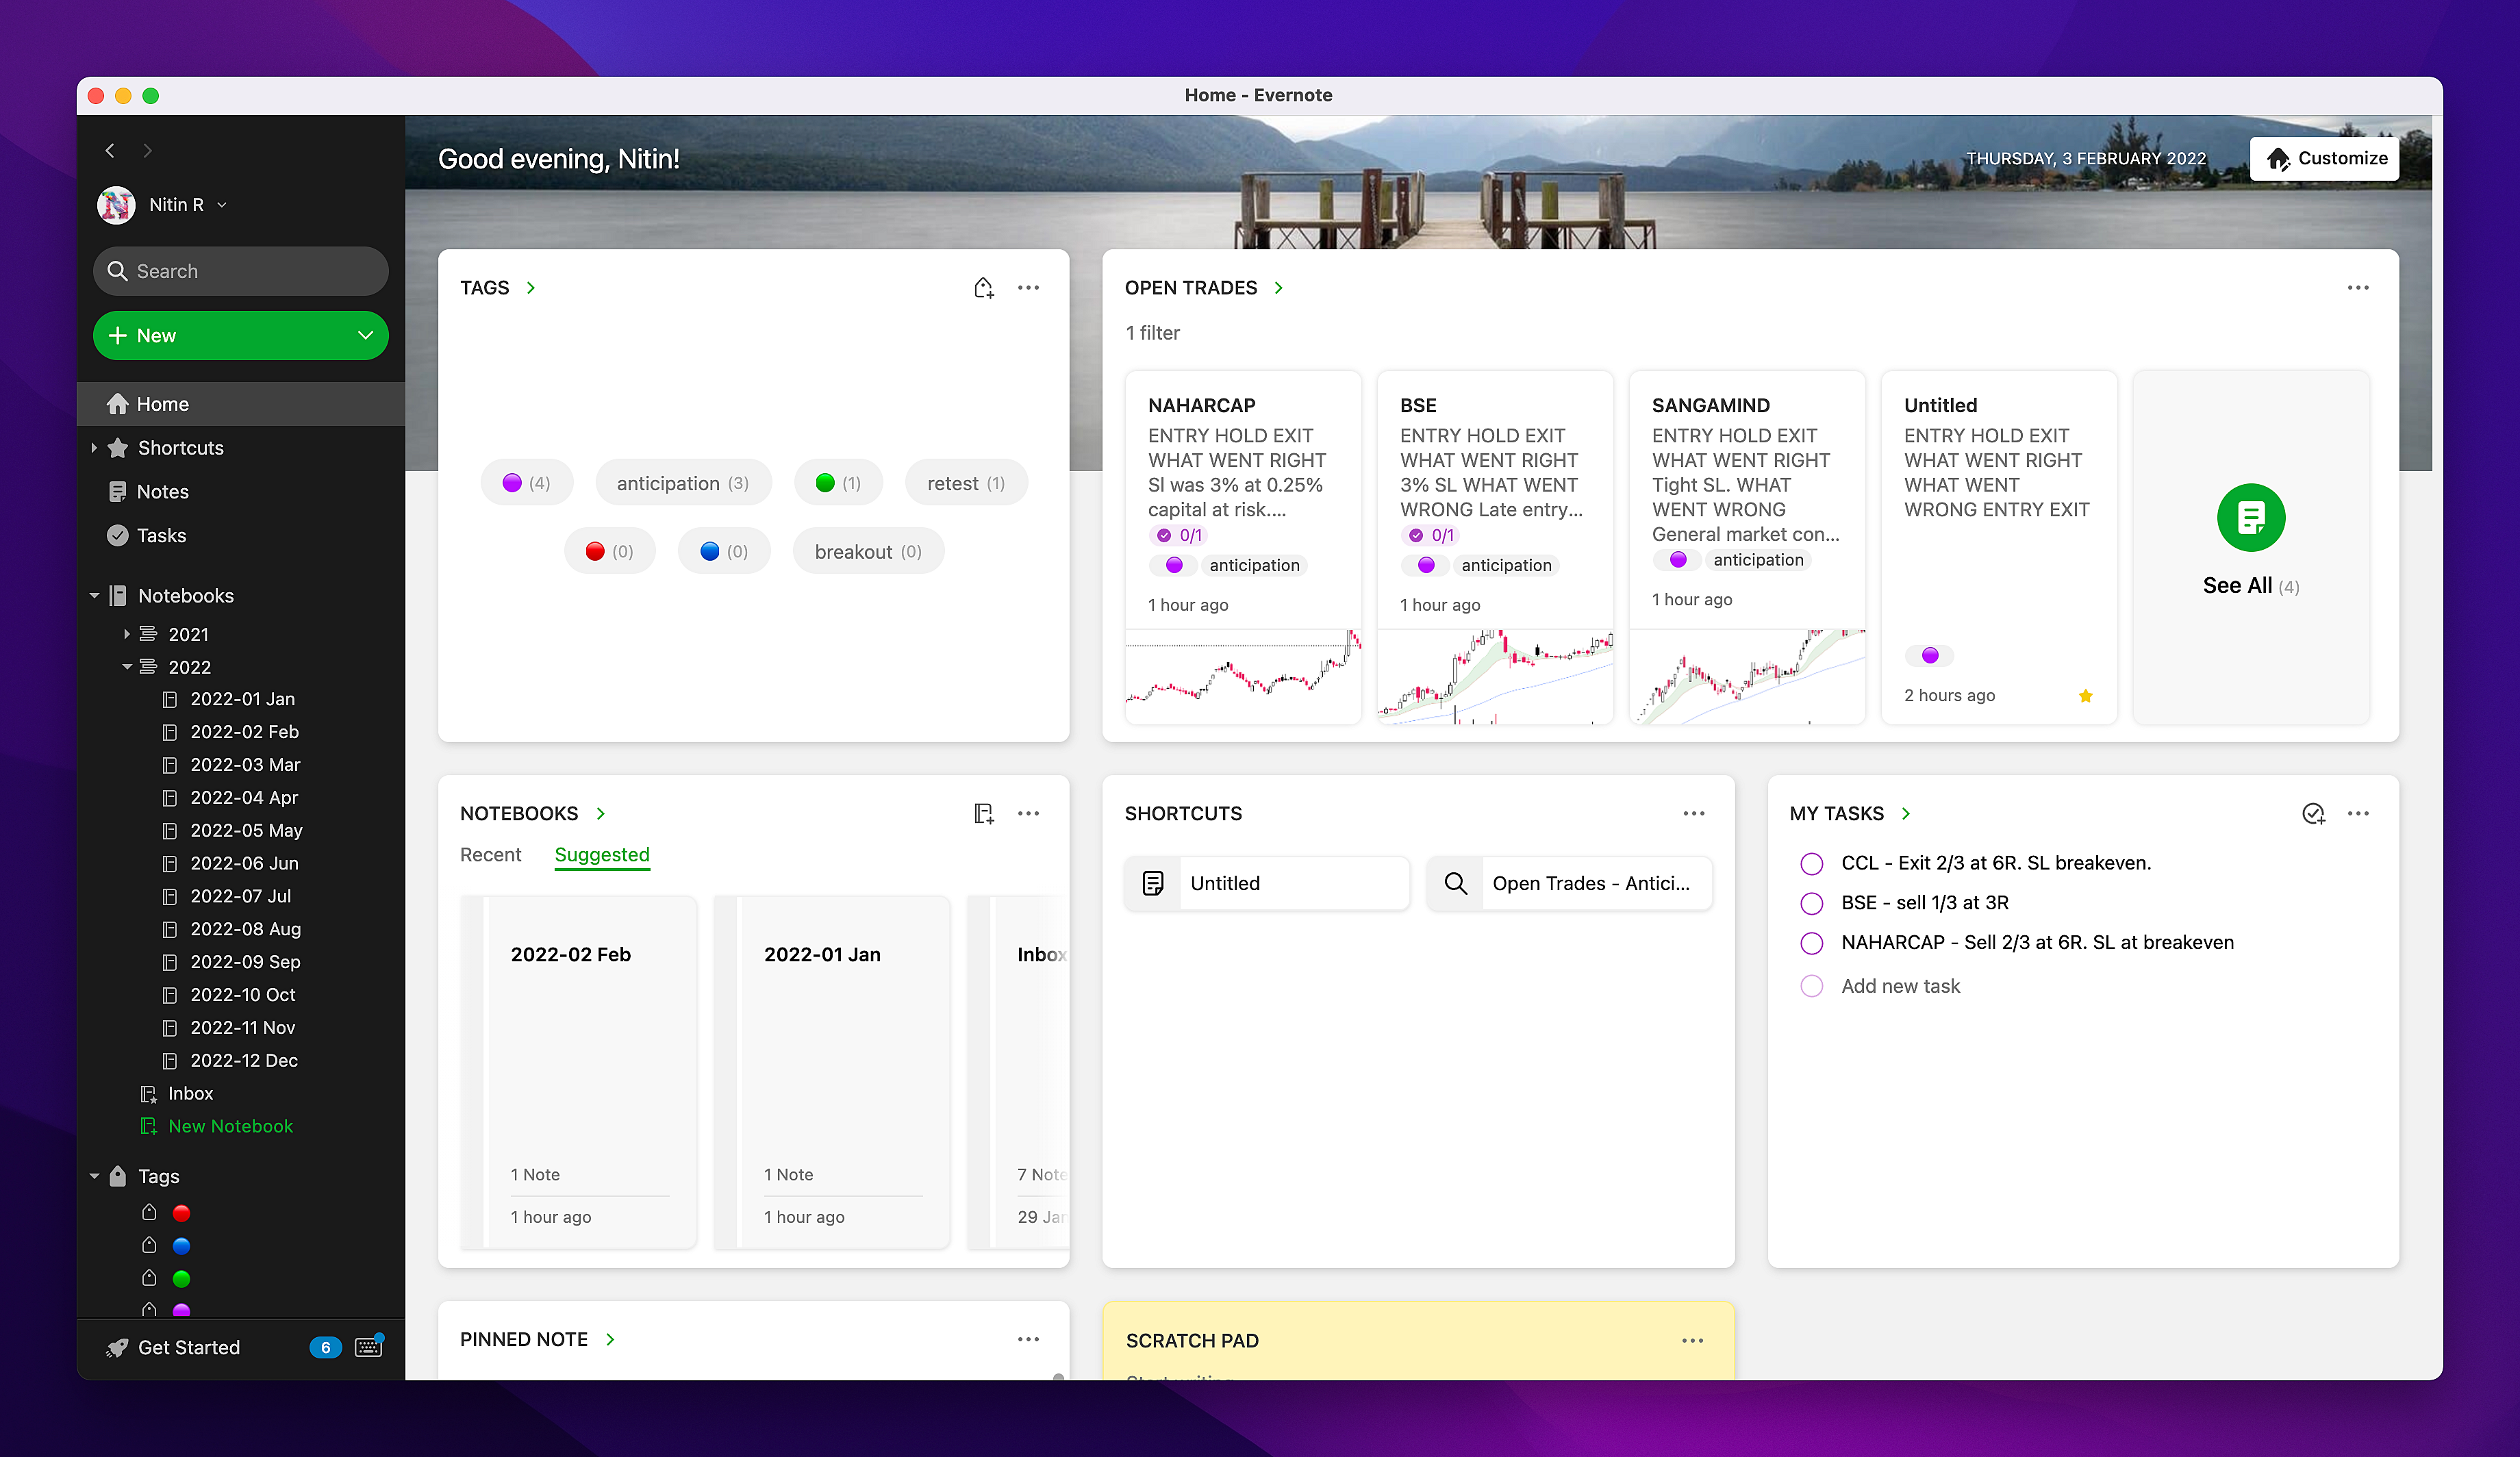
Task: Mark CCL exit task as complete
Action: (x=1811, y=864)
